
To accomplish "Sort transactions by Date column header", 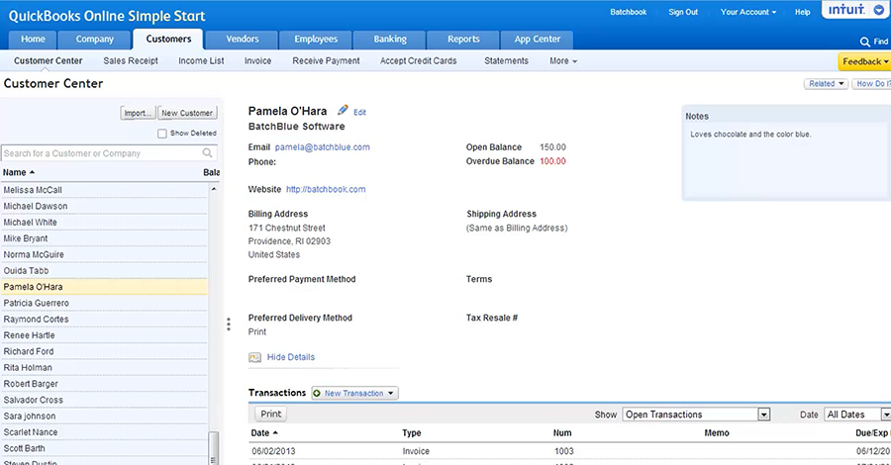I will [264, 432].
